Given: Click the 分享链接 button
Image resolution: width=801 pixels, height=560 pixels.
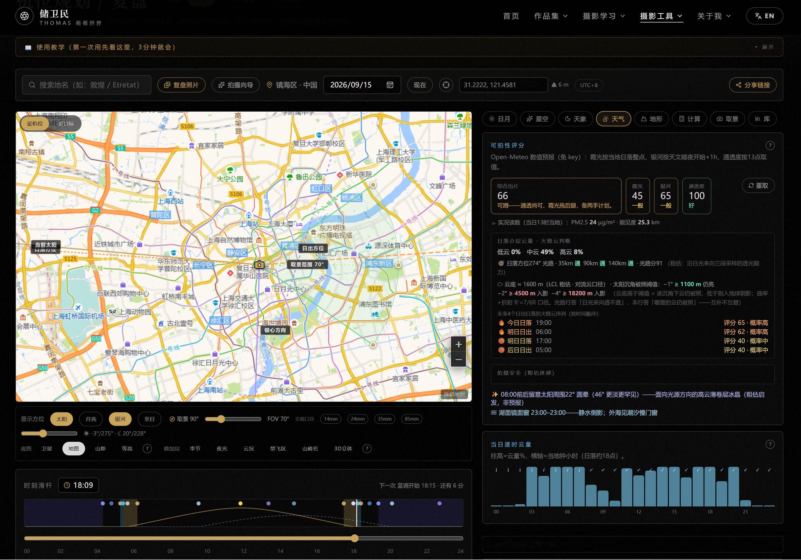Looking at the screenshot, I should (x=753, y=85).
